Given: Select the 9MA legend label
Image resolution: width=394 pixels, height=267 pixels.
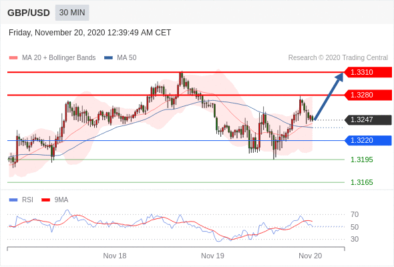Looking at the screenshot, I should 61,200.
